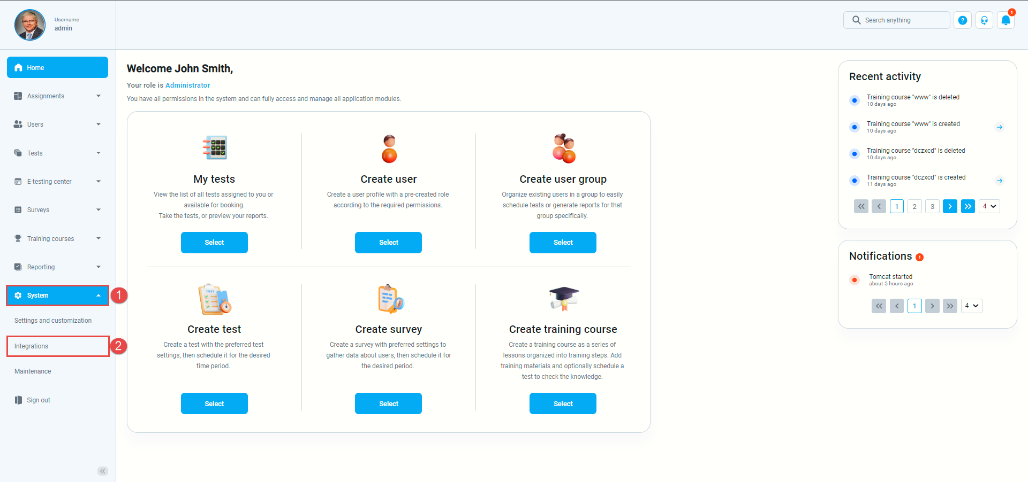Open Integrations under System menu
The width and height of the screenshot is (1028, 482).
(x=57, y=346)
